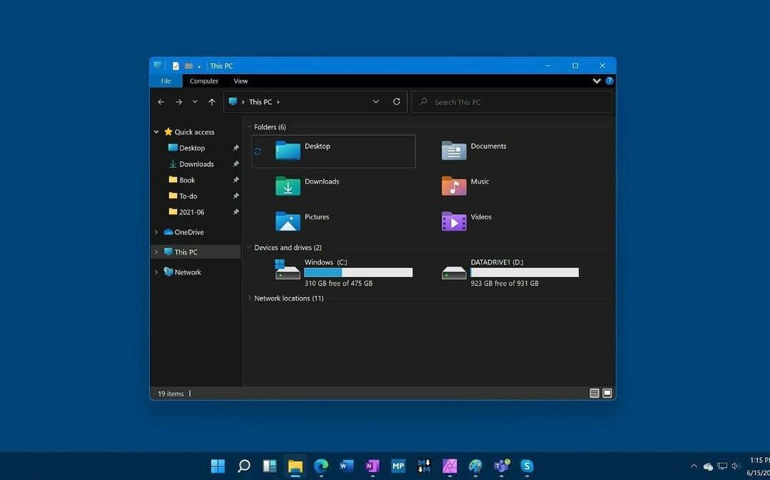Open the Documents folder icon
Screen dimensions: 770x480
(x=453, y=150)
